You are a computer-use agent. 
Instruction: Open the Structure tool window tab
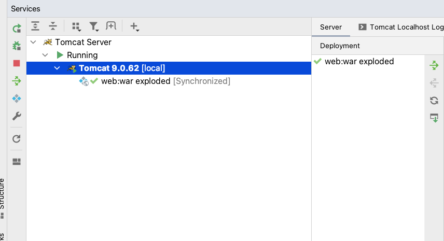[x=2, y=198]
